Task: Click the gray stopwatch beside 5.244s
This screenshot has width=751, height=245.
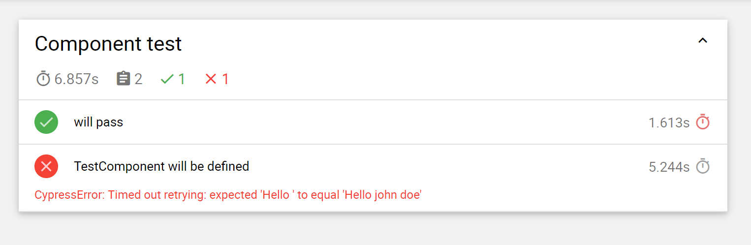Action: pyautogui.click(x=703, y=167)
